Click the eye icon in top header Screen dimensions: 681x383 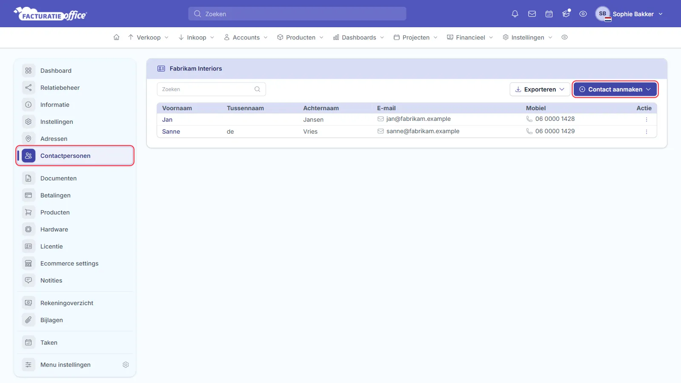point(583,14)
